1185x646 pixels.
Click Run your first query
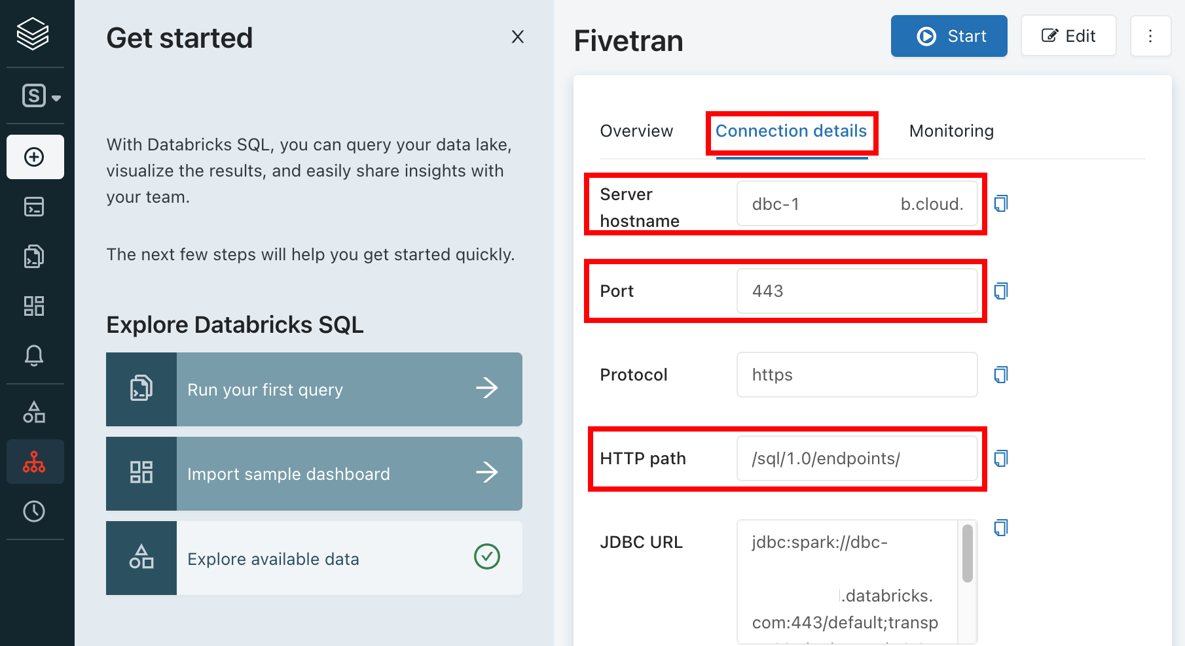314,390
